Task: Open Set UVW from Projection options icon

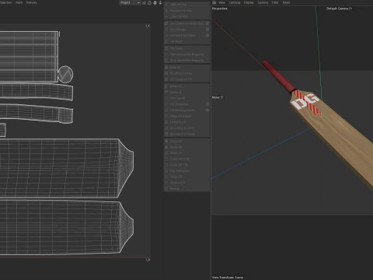Action: point(207,23)
